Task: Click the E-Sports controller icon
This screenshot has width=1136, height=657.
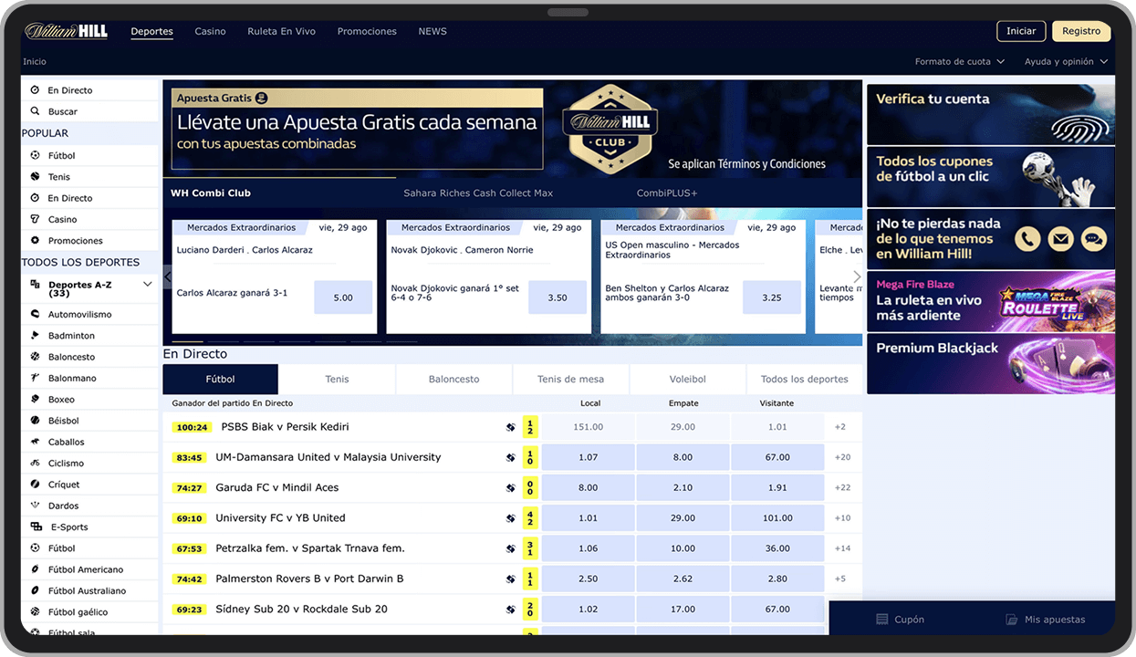Action: pyautogui.click(x=36, y=527)
